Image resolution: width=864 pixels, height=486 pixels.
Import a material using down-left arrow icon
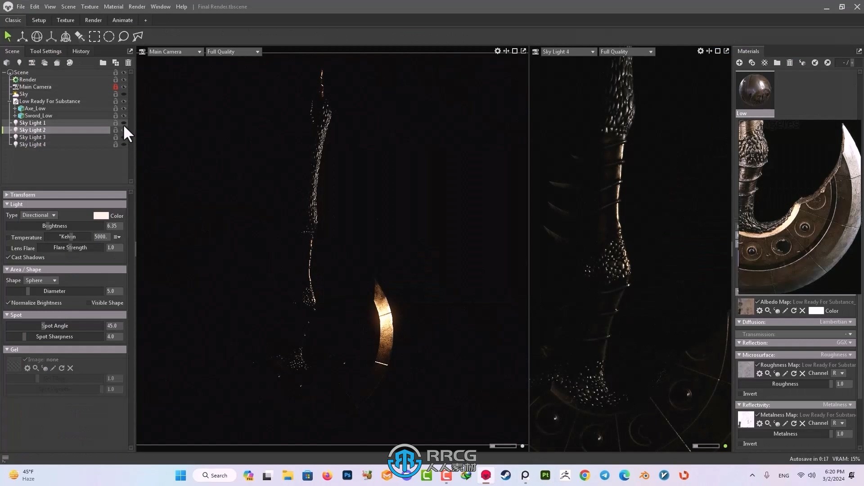(x=815, y=63)
